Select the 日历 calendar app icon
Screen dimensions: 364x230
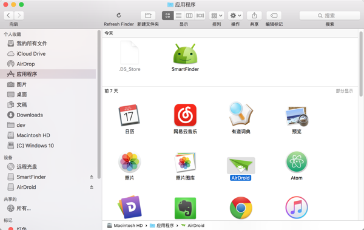point(129,115)
